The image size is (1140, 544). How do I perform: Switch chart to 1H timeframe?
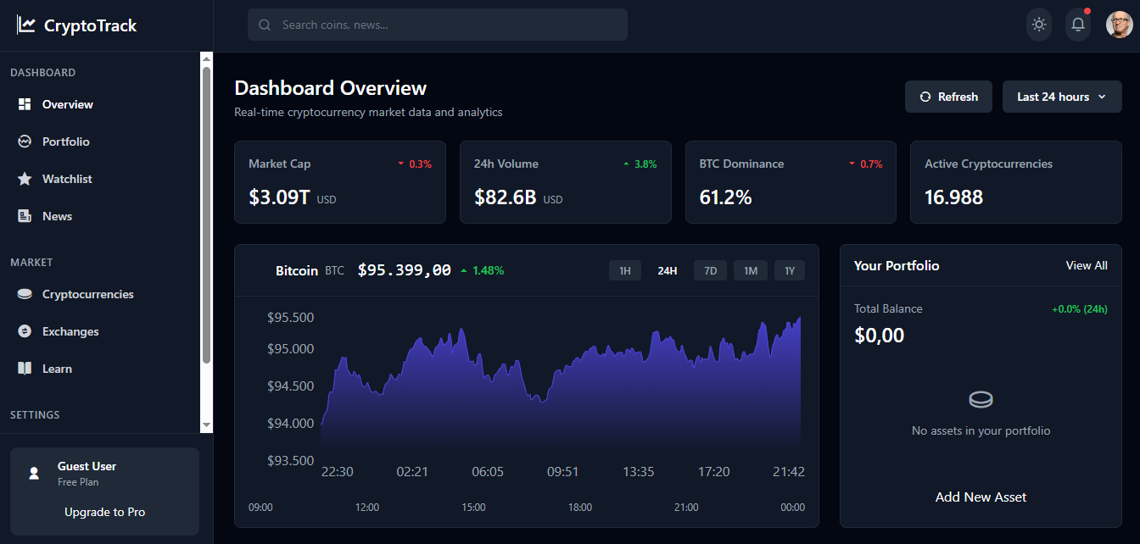pos(624,271)
